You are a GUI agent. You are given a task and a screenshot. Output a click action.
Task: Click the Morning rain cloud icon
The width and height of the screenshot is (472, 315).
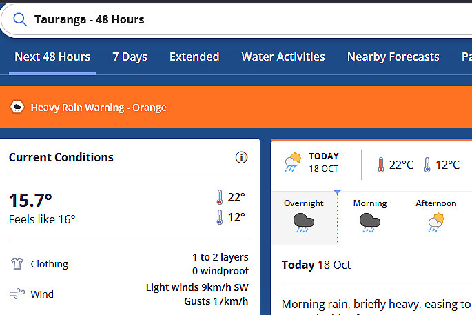click(x=369, y=222)
